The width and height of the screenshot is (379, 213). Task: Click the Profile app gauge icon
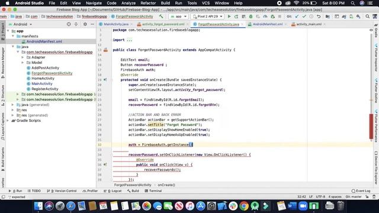[265, 17]
